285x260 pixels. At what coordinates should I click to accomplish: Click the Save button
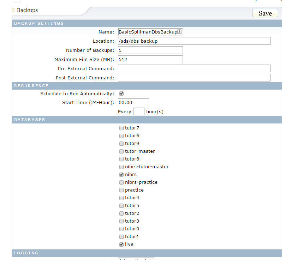265,13
